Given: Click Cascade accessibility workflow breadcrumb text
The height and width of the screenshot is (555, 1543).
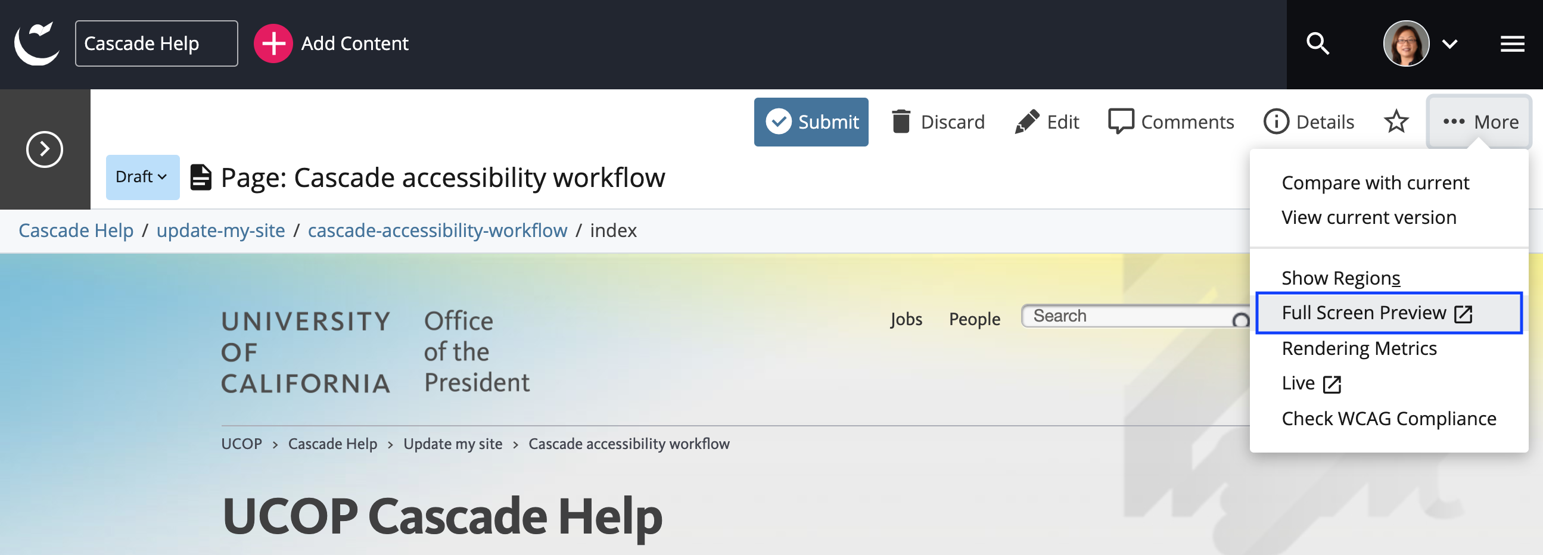Looking at the screenshot, I should tap(629, 444).
